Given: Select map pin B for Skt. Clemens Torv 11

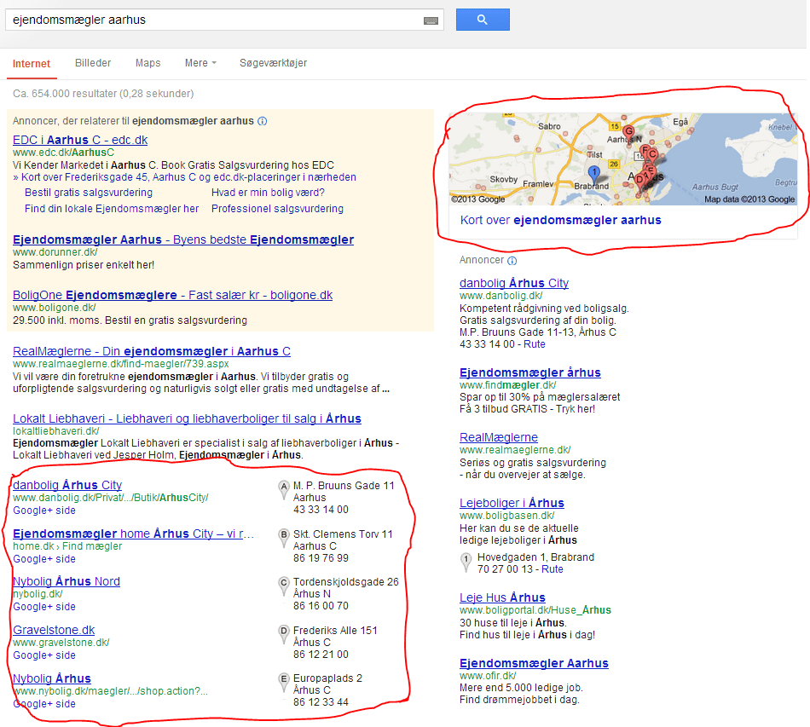Looking at the screenshot, I should point(284,538).
